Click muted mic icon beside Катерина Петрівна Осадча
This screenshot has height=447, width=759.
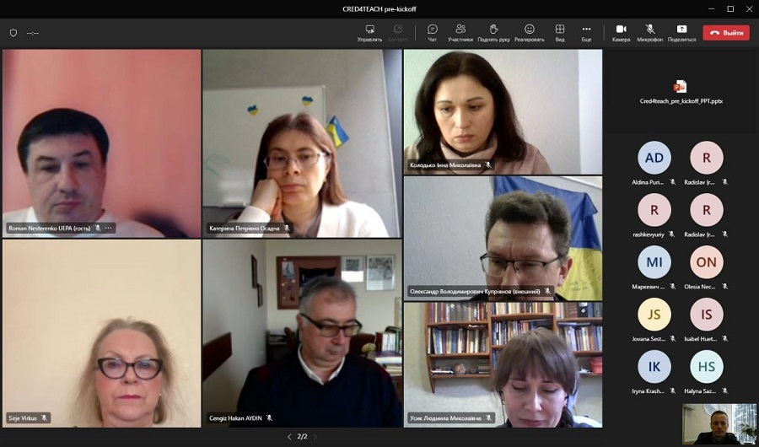point(287,228)
